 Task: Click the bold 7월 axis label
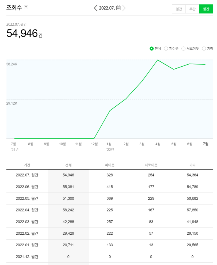206,144
